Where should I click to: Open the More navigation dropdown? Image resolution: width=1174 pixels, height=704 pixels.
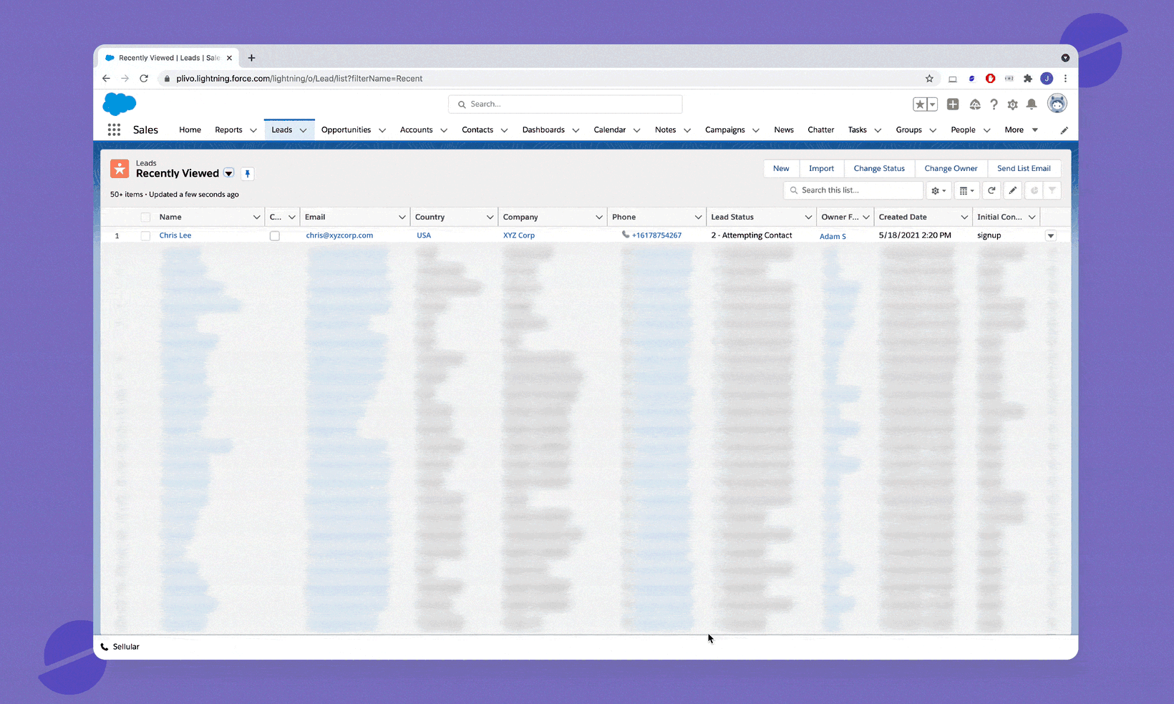[x=1021, y=129]
